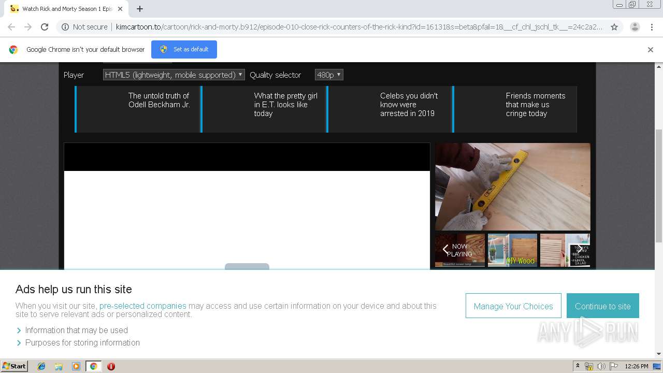Viewport: 663px width, 373px height.
Task: Click previous arrow in video carousel
Action: 445,250
